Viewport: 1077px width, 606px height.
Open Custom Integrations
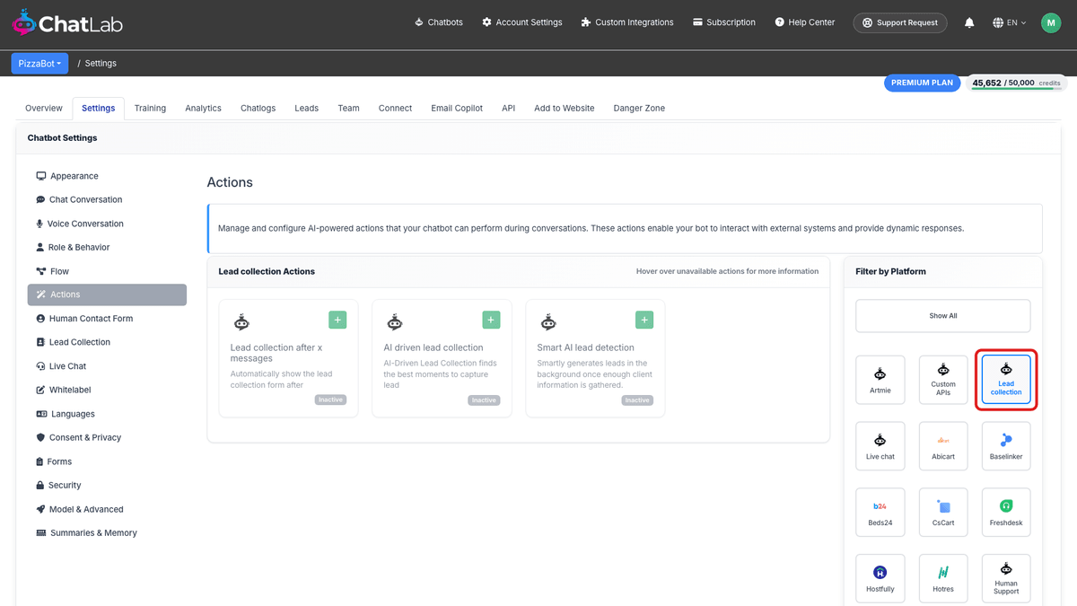[x=627, y=22]
